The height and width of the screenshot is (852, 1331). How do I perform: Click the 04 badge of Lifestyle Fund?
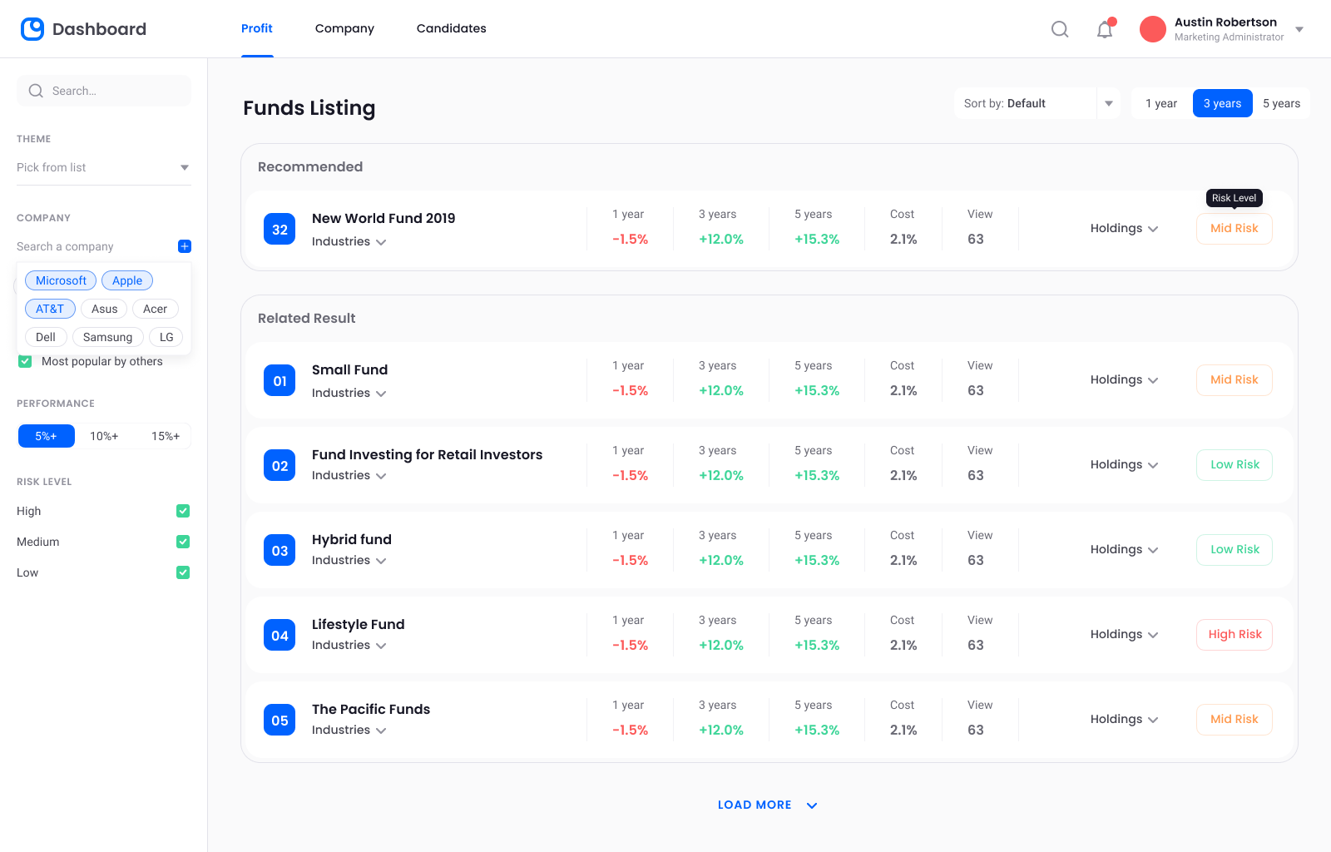click(280, 636)
